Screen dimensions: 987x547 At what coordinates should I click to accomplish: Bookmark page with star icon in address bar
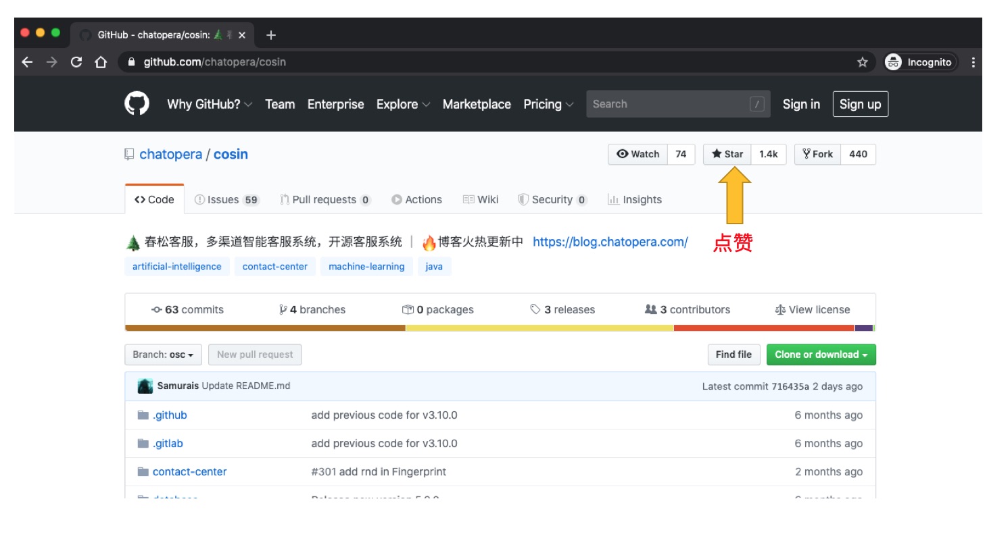coord(863,62)
